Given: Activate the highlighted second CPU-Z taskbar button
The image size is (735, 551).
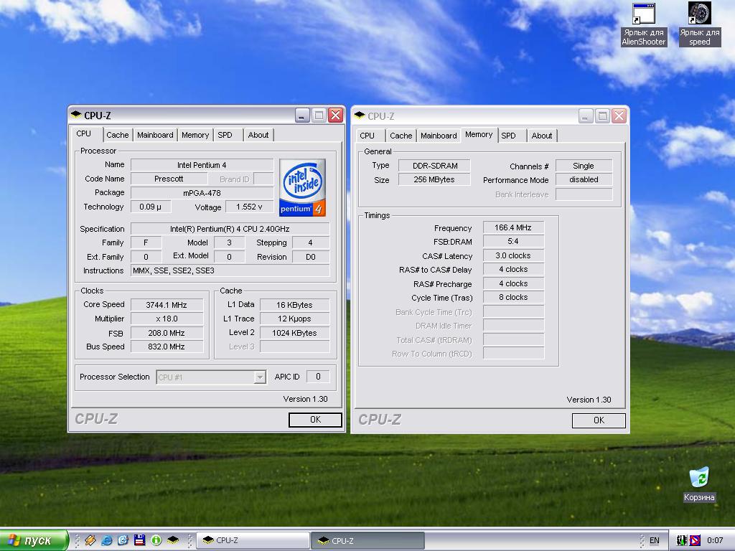Looking at the screenshot, I should click(x=368, y=540).
